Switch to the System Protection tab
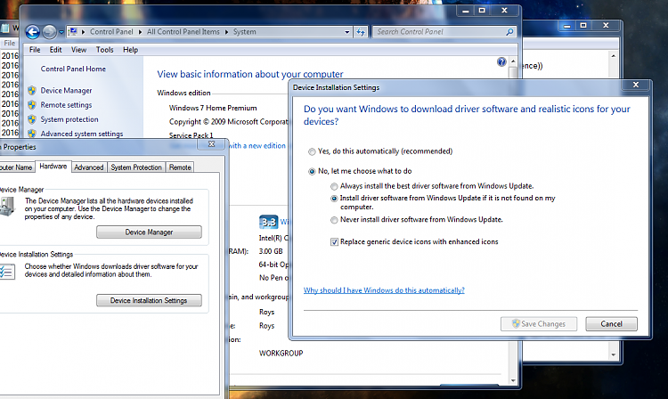Viewport: 668px width, 399px height. pos(136,167)
